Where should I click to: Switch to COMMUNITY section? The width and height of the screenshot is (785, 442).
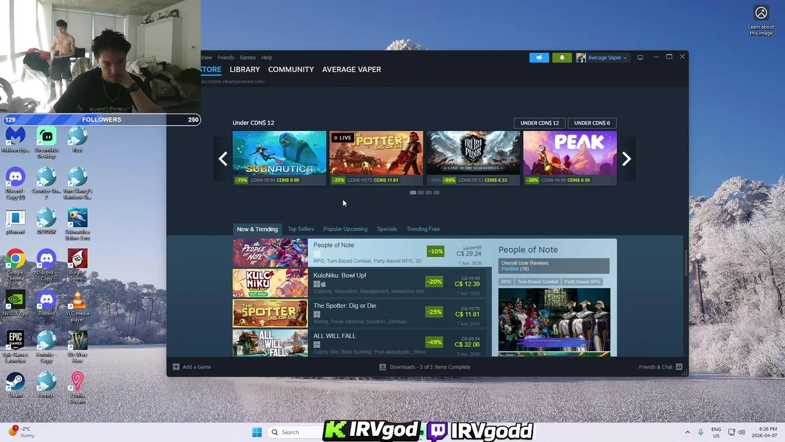pyautogui.click(x=291, y=69)
